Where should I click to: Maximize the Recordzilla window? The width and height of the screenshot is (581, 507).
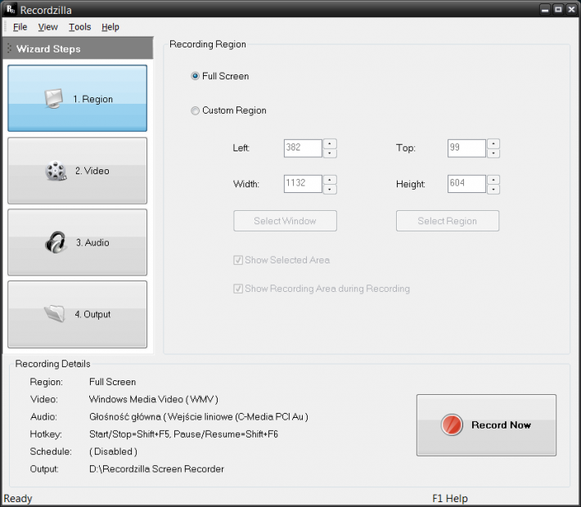click(x=558, y=10)
